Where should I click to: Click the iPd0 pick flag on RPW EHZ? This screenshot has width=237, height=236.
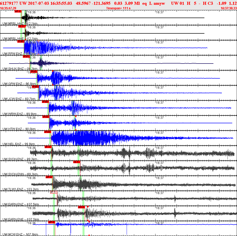tap(21, 41)
